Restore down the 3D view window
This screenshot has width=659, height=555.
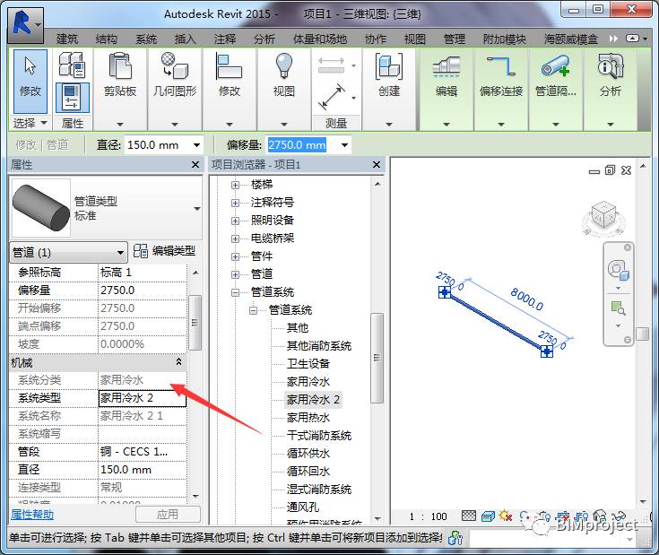[610, 170]
